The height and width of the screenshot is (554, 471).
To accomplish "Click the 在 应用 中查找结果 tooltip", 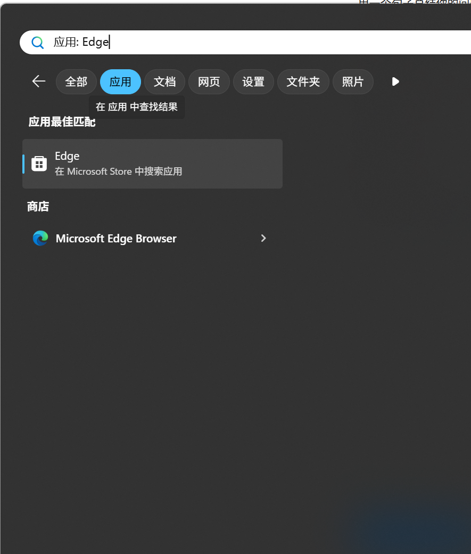I will tap(137, 107).
